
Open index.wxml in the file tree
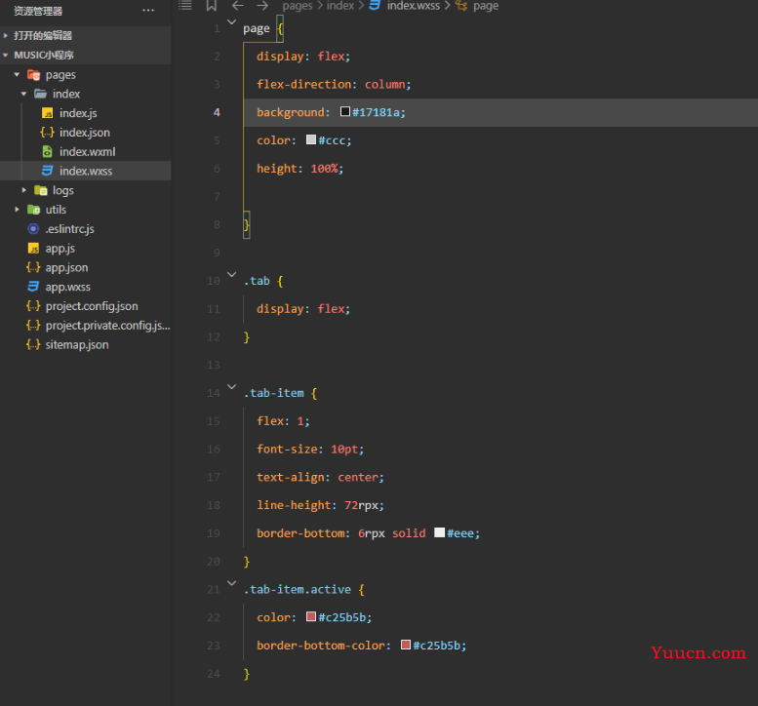pos(88,152)
